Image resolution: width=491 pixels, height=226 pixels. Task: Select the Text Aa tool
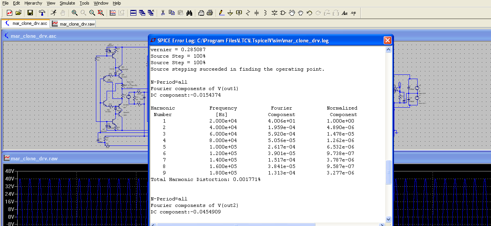pyautogui.click(x=345, y=13)
